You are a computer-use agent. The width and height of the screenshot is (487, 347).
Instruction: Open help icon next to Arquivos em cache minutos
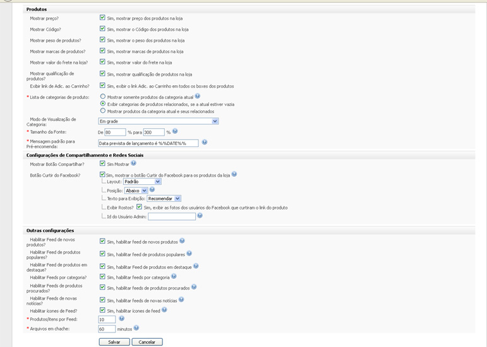136,328
